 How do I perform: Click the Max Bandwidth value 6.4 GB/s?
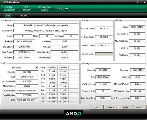[x=27, y=81]
